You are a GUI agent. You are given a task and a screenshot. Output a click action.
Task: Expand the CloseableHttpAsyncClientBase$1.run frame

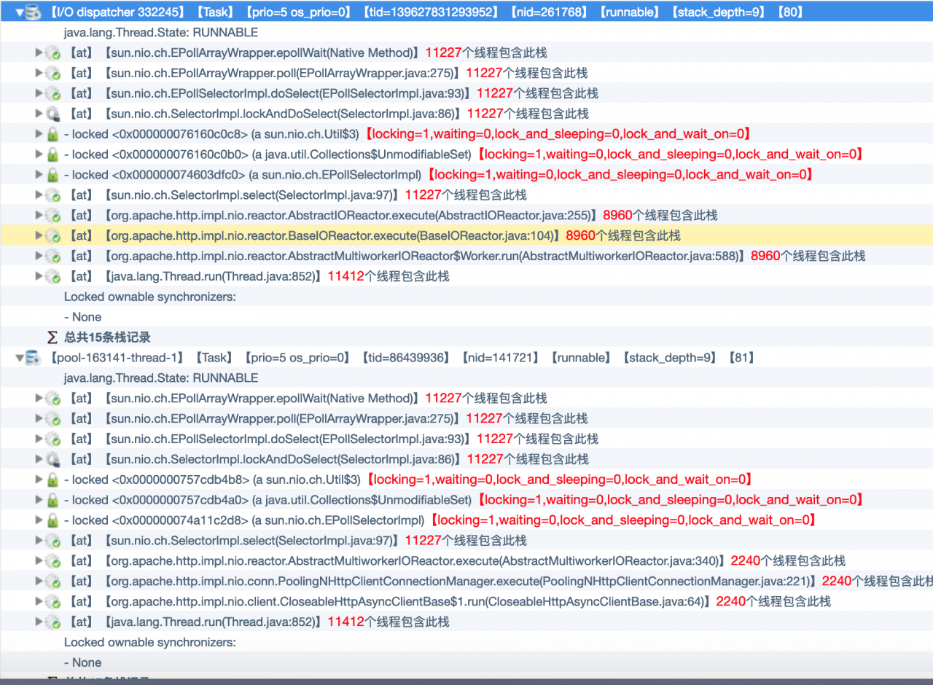[x=39, y=601]
